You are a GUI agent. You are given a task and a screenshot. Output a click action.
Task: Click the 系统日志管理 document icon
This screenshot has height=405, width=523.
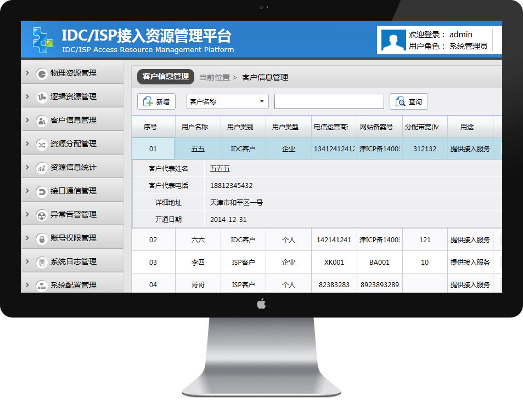(x=41, y=262)
